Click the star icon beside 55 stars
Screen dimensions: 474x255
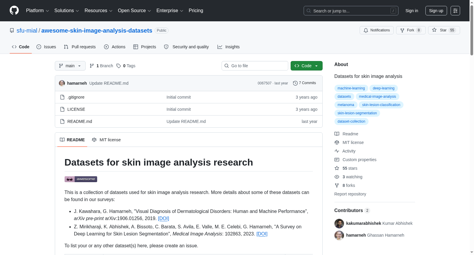tap(337, 168)
